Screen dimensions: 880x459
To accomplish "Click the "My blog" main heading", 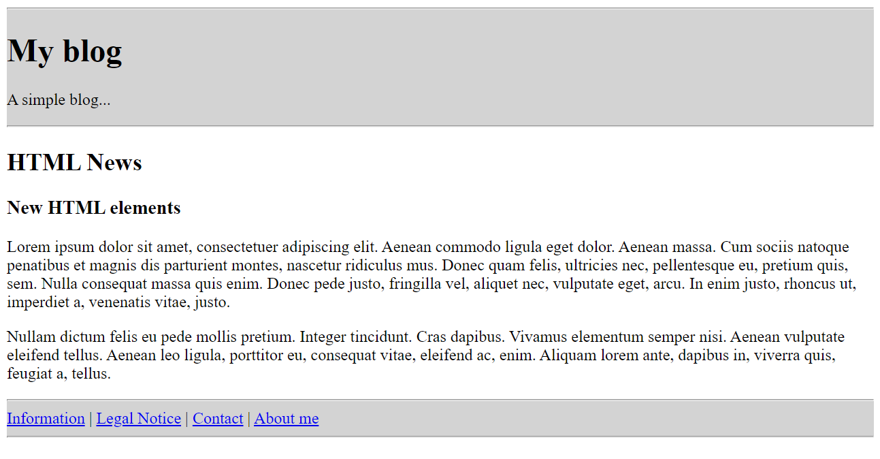I will (65, 50).
